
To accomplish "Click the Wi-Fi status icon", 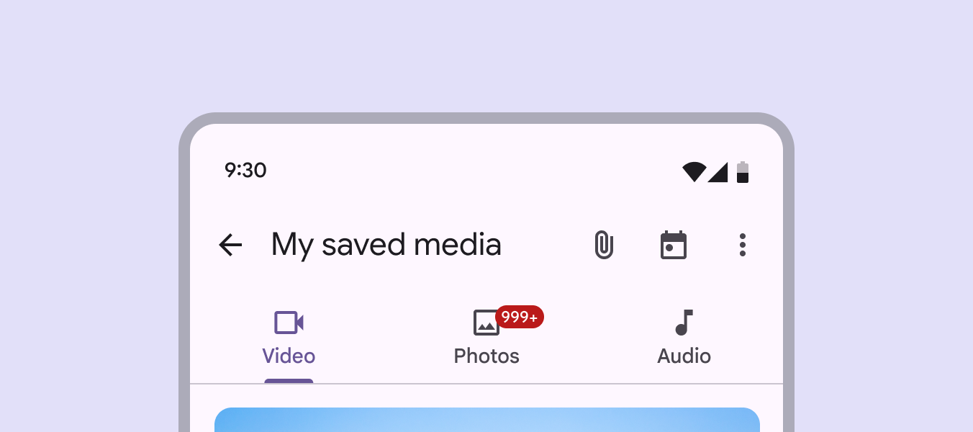I will point(694,172).
